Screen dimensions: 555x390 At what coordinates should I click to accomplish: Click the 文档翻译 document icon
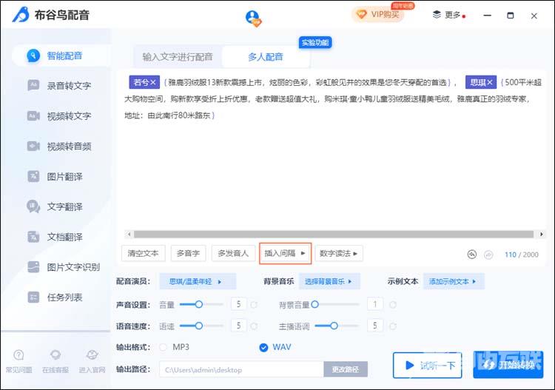[33, 237]
